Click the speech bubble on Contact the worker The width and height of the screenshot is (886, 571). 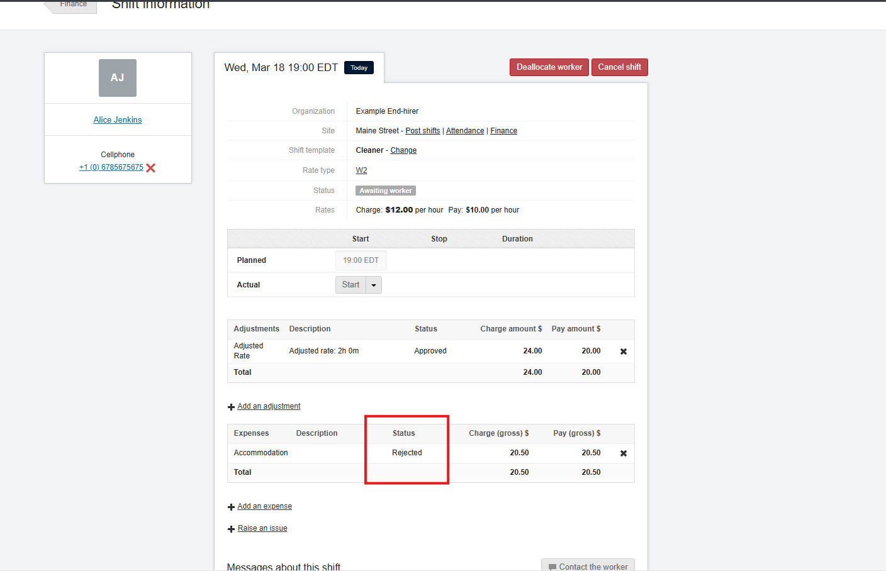pos(552,566)
